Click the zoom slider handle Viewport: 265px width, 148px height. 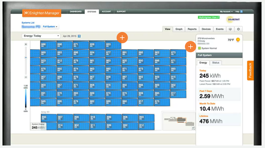pyautogui.click(x=26, y=58)
